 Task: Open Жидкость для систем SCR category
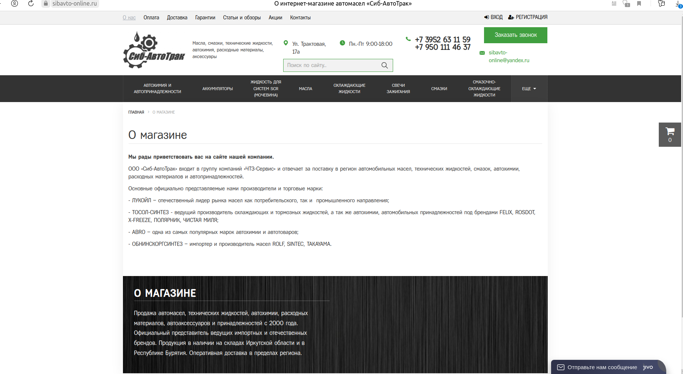[266, 89]
